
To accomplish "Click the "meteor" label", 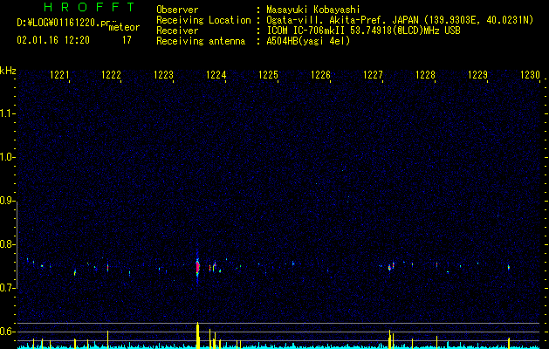I will (124, 27).
